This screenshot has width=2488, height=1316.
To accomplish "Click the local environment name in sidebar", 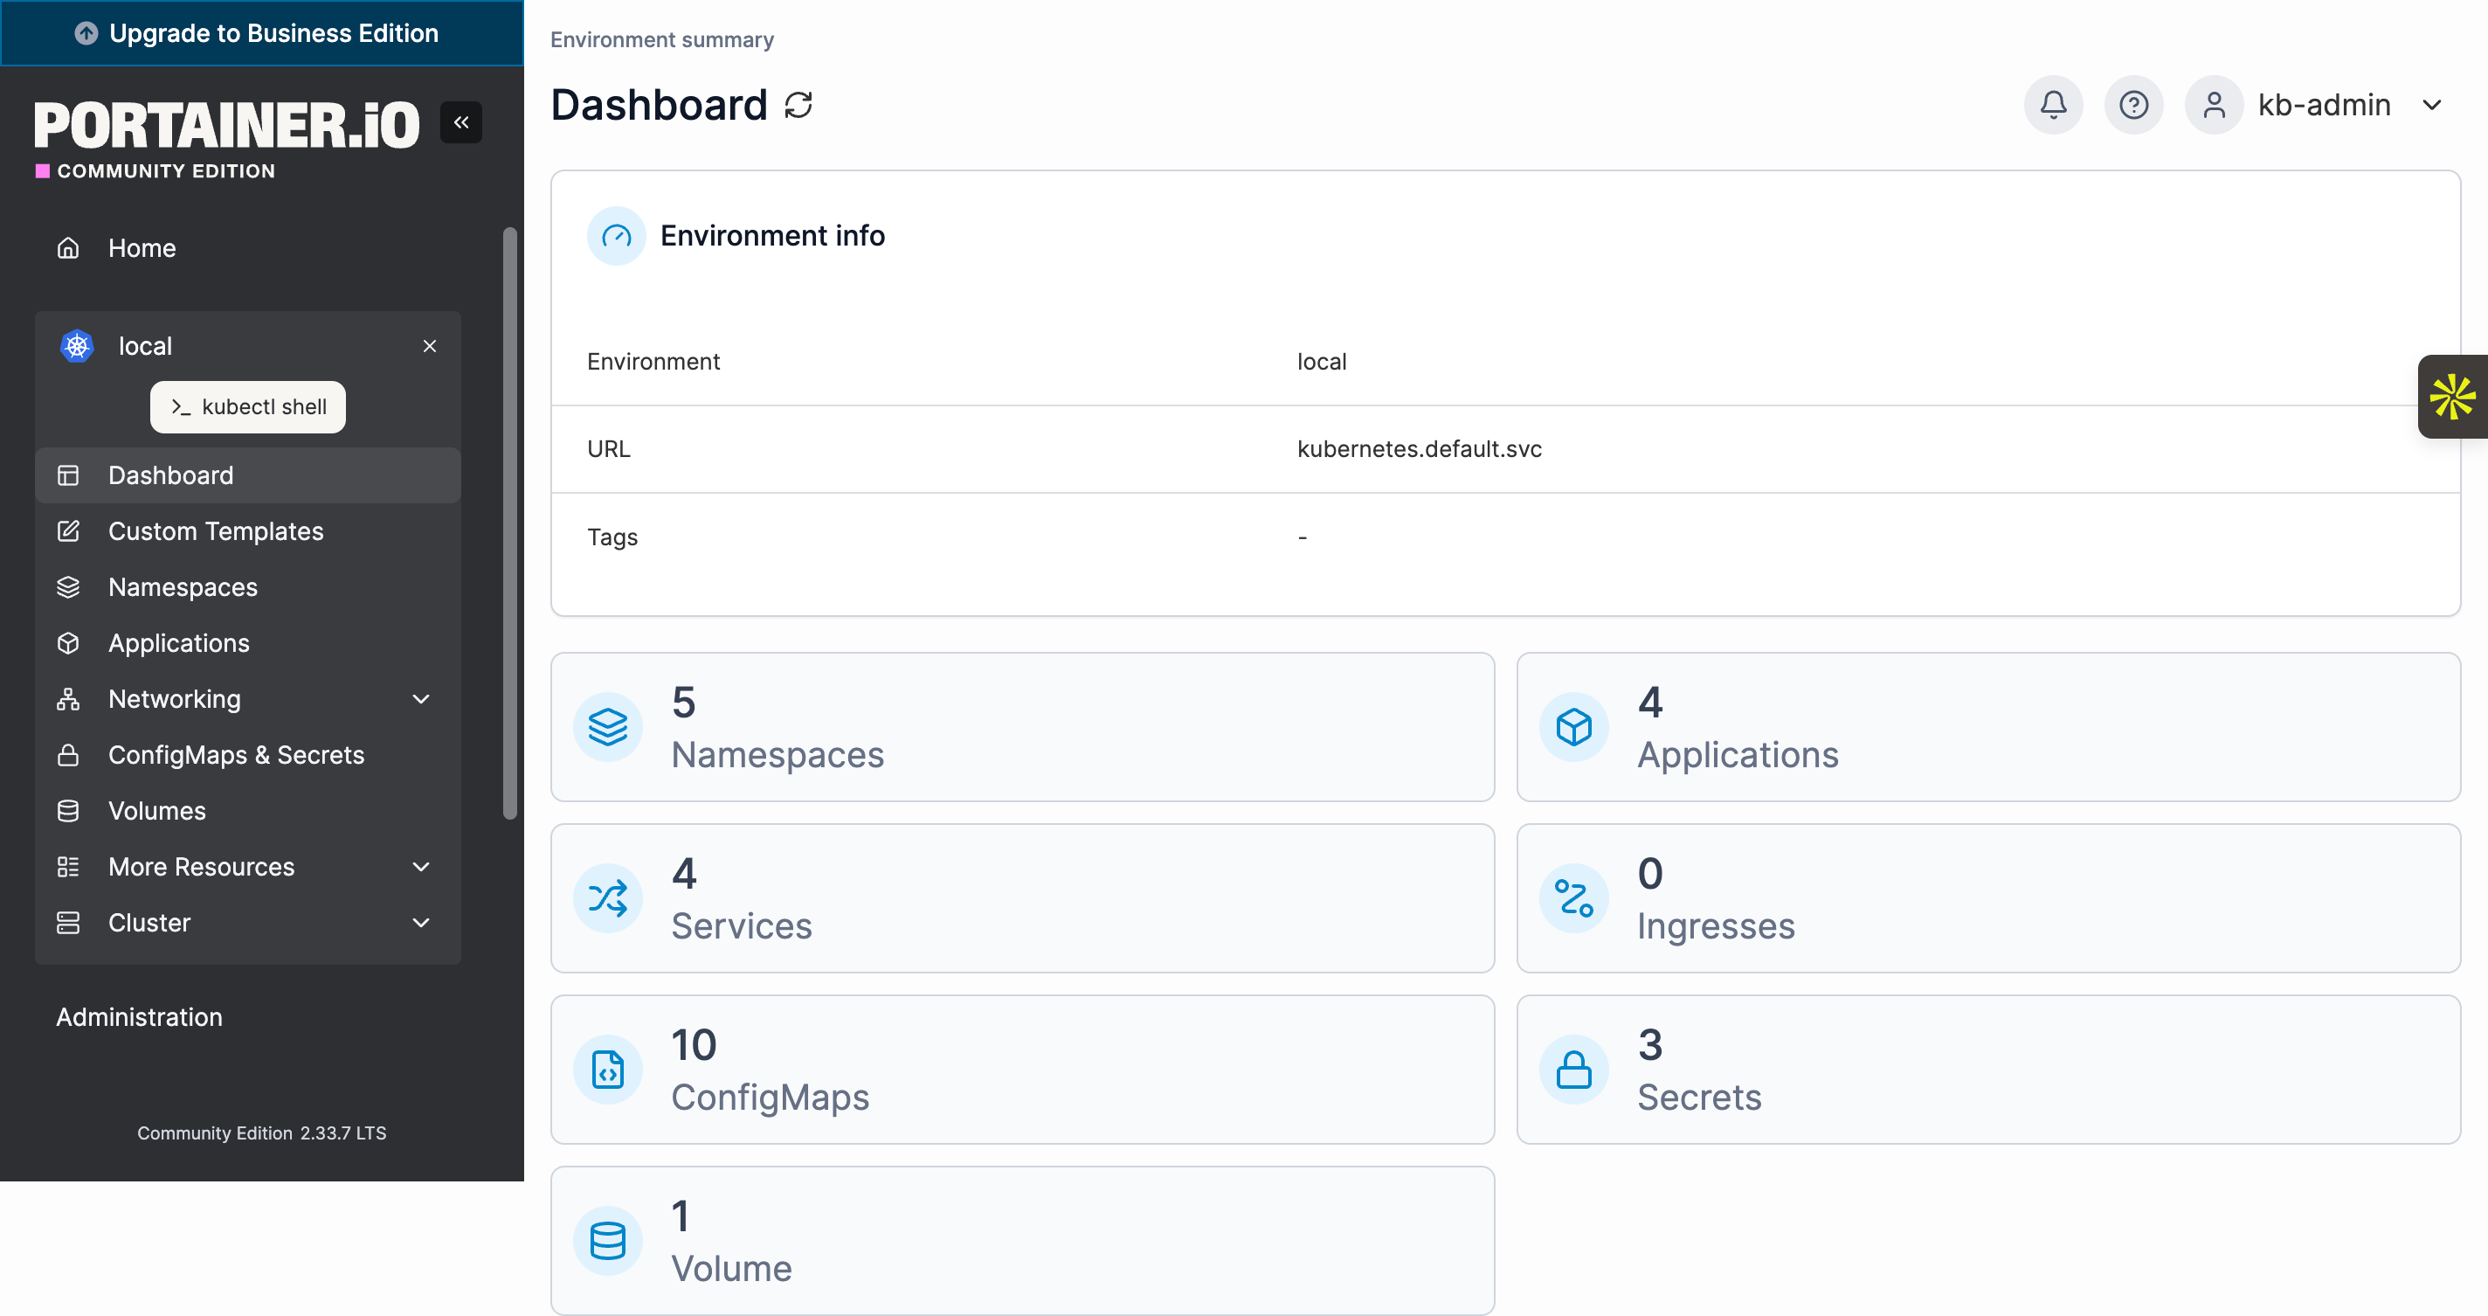I will point(145,346).
